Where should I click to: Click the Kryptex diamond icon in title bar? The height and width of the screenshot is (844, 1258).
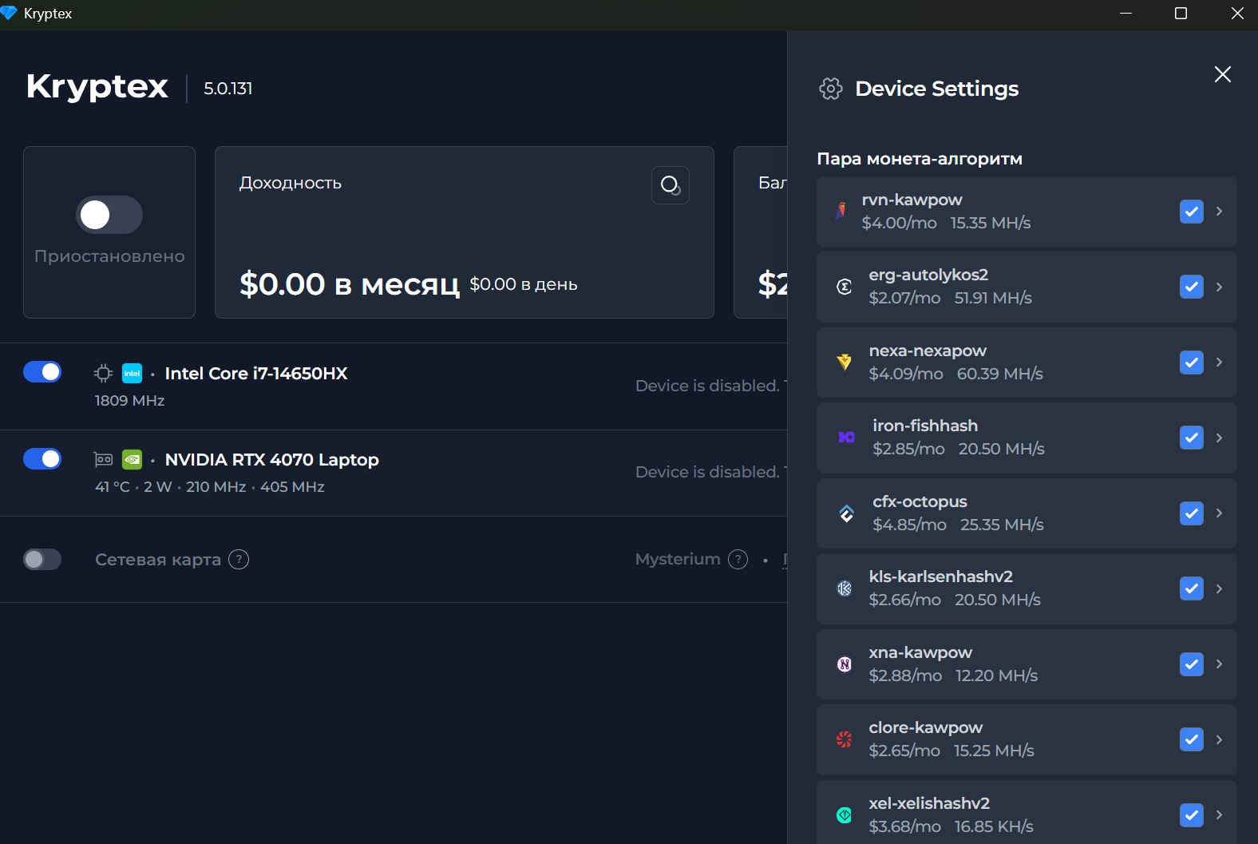pyautogui.click(x=9, y=14)
